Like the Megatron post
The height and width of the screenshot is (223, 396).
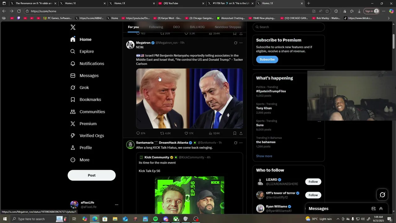(x=189, y=133)
